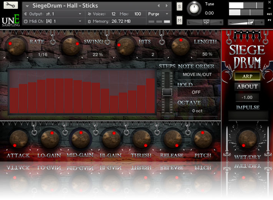Screen dimensions: 273x200
Task: Expand the Purge menu
Action: coord(158,14)
